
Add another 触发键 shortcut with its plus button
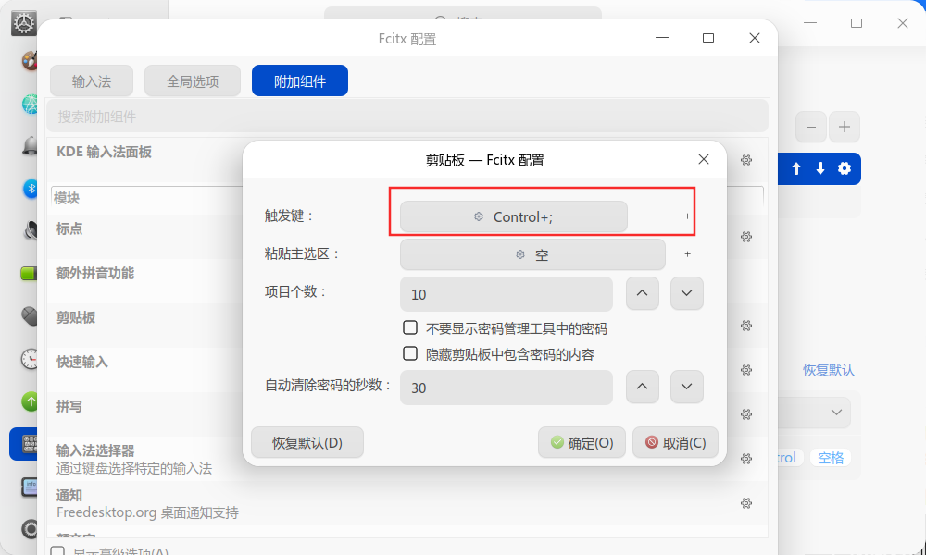[687, 216]
